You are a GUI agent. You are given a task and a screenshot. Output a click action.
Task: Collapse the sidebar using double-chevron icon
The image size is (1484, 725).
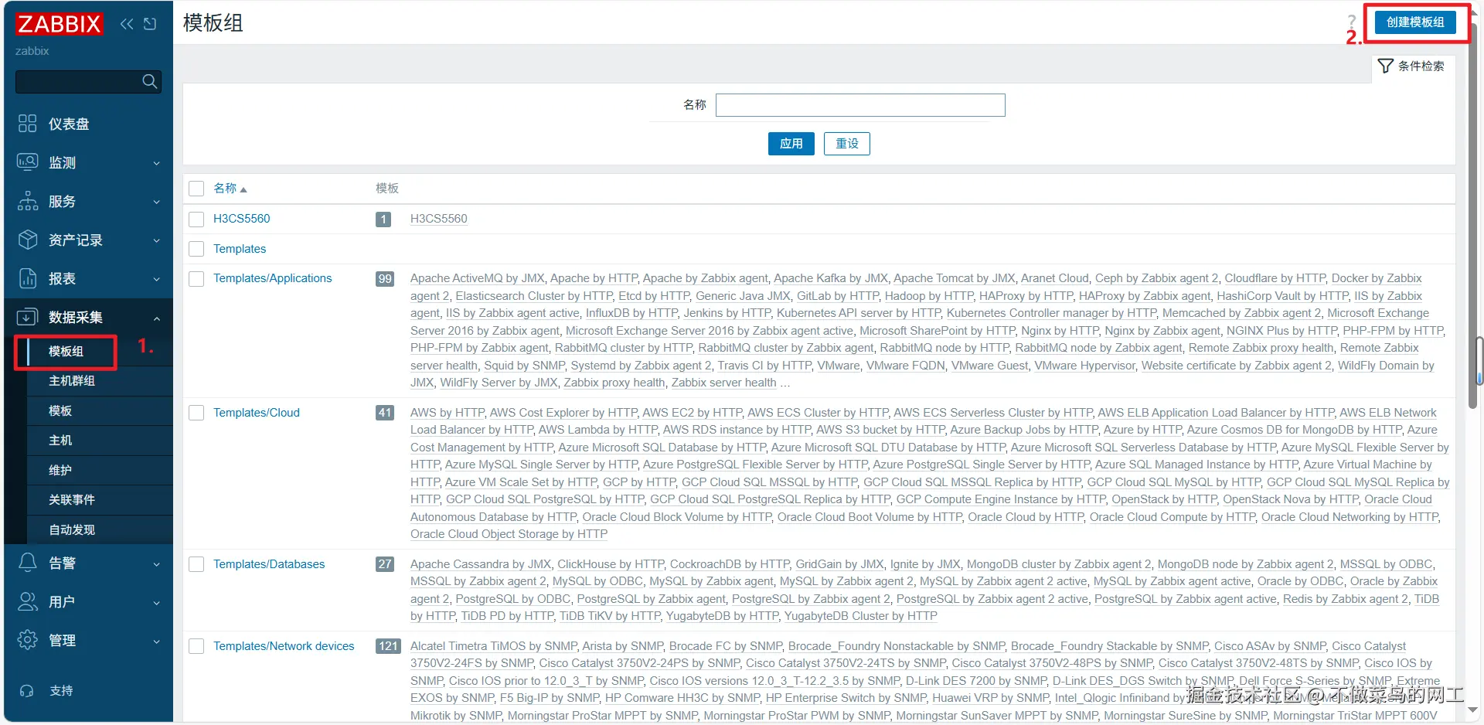pos(127,24)
